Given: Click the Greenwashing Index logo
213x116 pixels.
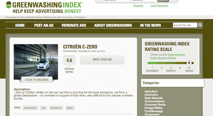Looking at the screenshot, I should (44, 8).
